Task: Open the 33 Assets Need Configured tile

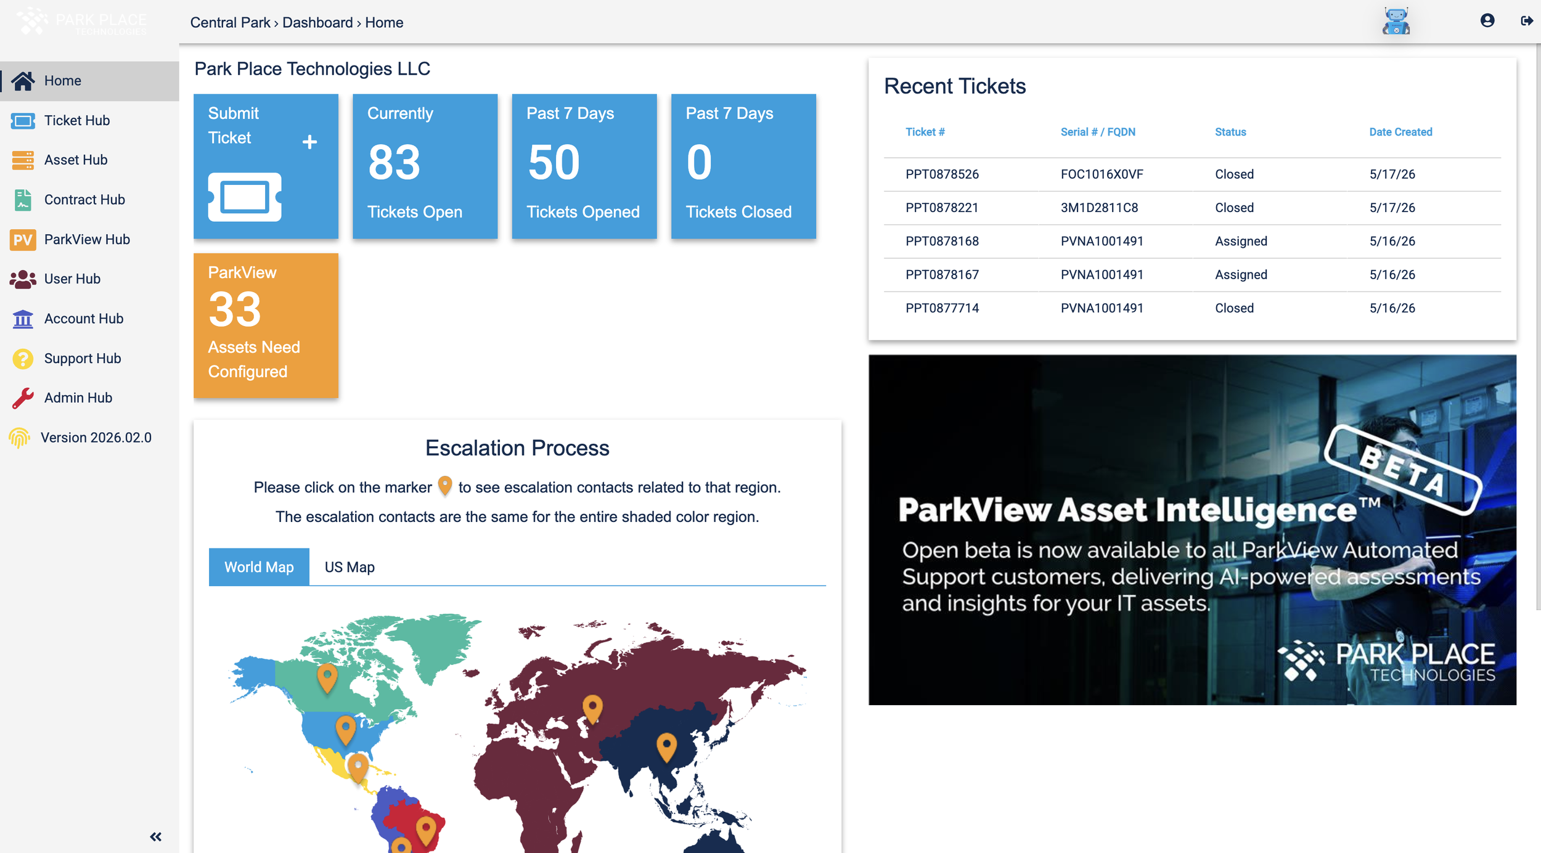Action: tap(266, 325)
